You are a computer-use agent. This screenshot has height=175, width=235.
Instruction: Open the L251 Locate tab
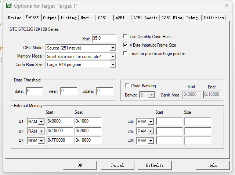[145, 18]
